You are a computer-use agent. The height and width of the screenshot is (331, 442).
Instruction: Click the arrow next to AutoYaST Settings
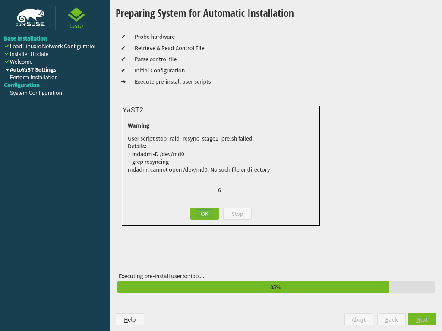[7, 69]
